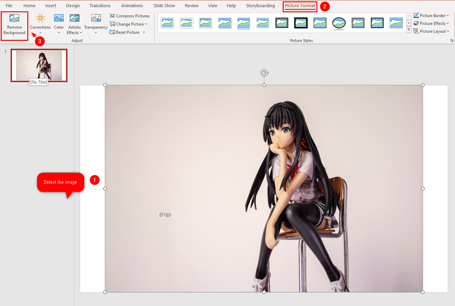The height and width of the screenshot is (306, 455).
Task: Open Artistic Effects gallery
Action: pyautogui.click(x=75, y=24)
